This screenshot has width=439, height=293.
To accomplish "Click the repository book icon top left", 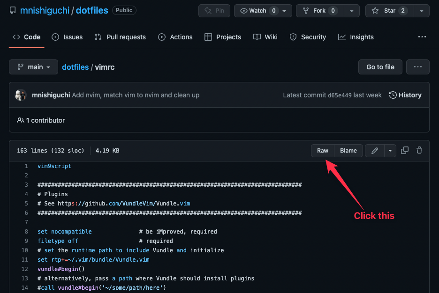I will (x=13, y=10).
